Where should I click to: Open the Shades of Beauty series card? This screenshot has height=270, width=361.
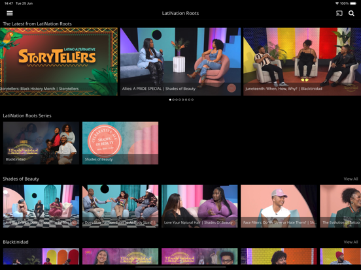(120, 143)
